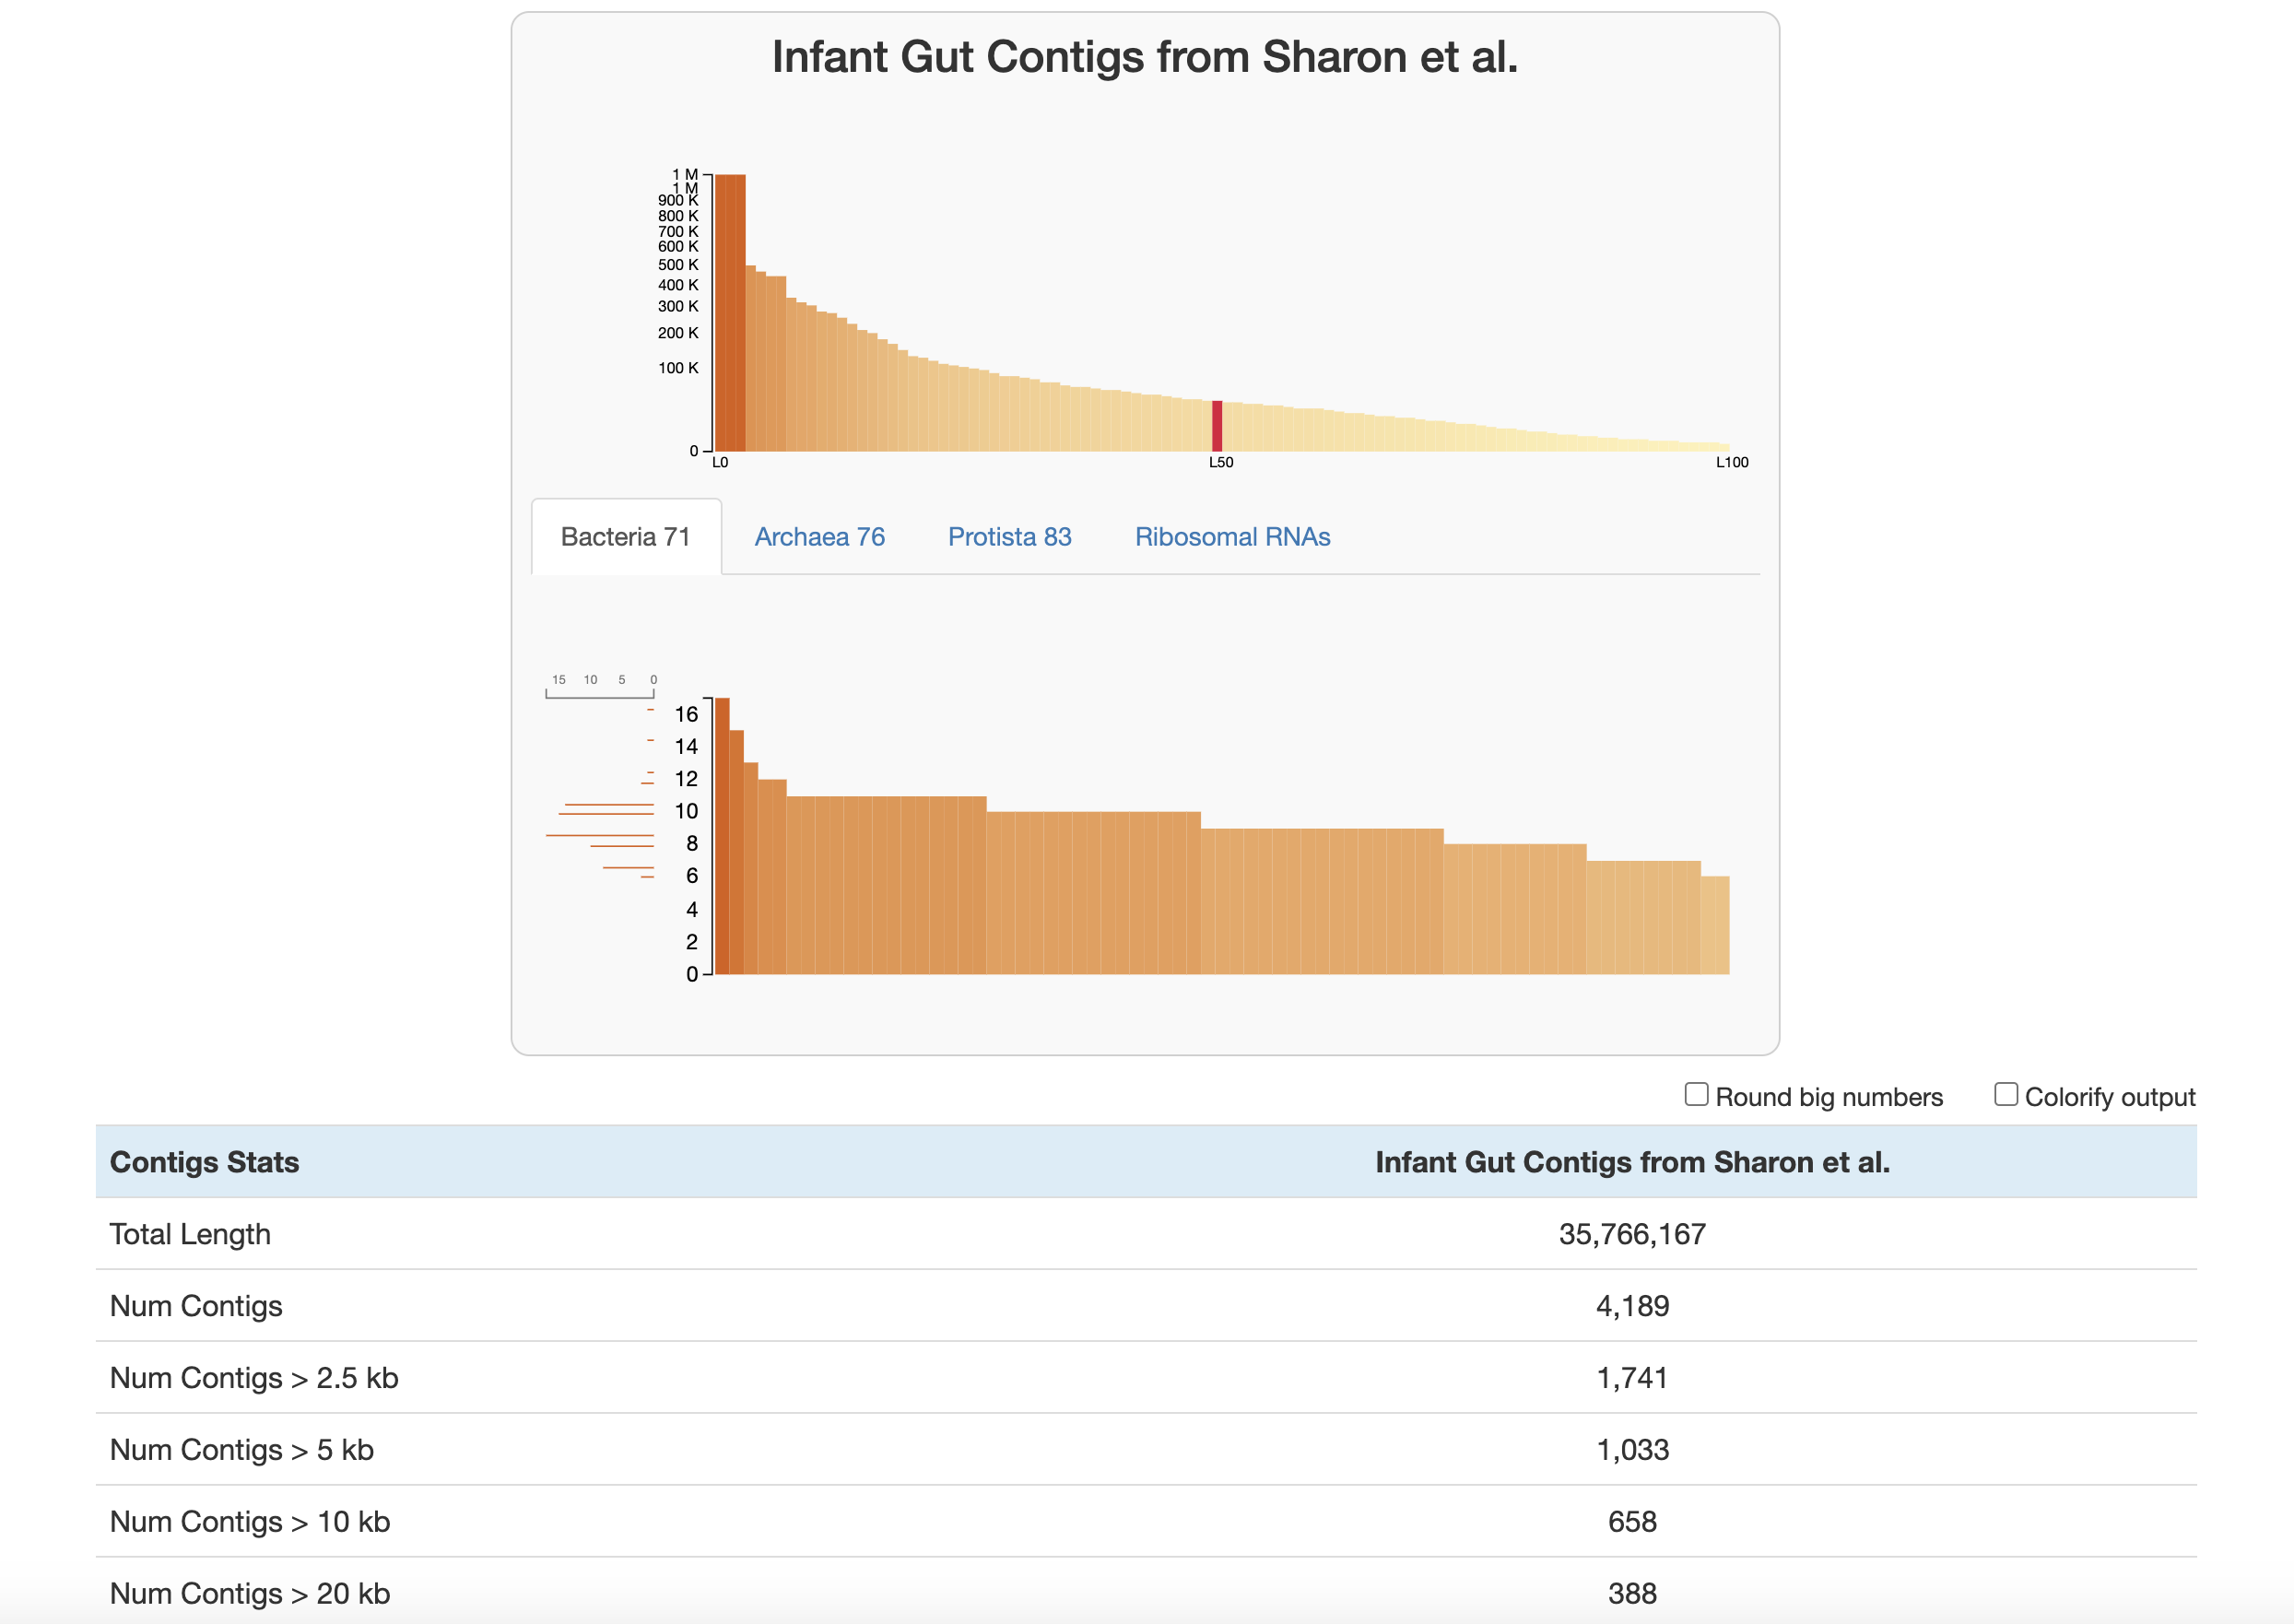Image resolution: width=2294 pixels, height=1624 pixels.
Task: Enable the Round big numbers checkbox
Action: tap(1696, 1095)
